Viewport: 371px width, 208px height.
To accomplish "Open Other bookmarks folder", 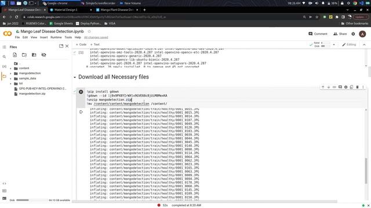I will (x=354, y=24).
